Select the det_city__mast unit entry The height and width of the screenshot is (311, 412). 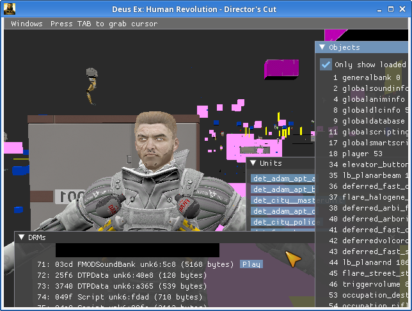pos(283,200)
